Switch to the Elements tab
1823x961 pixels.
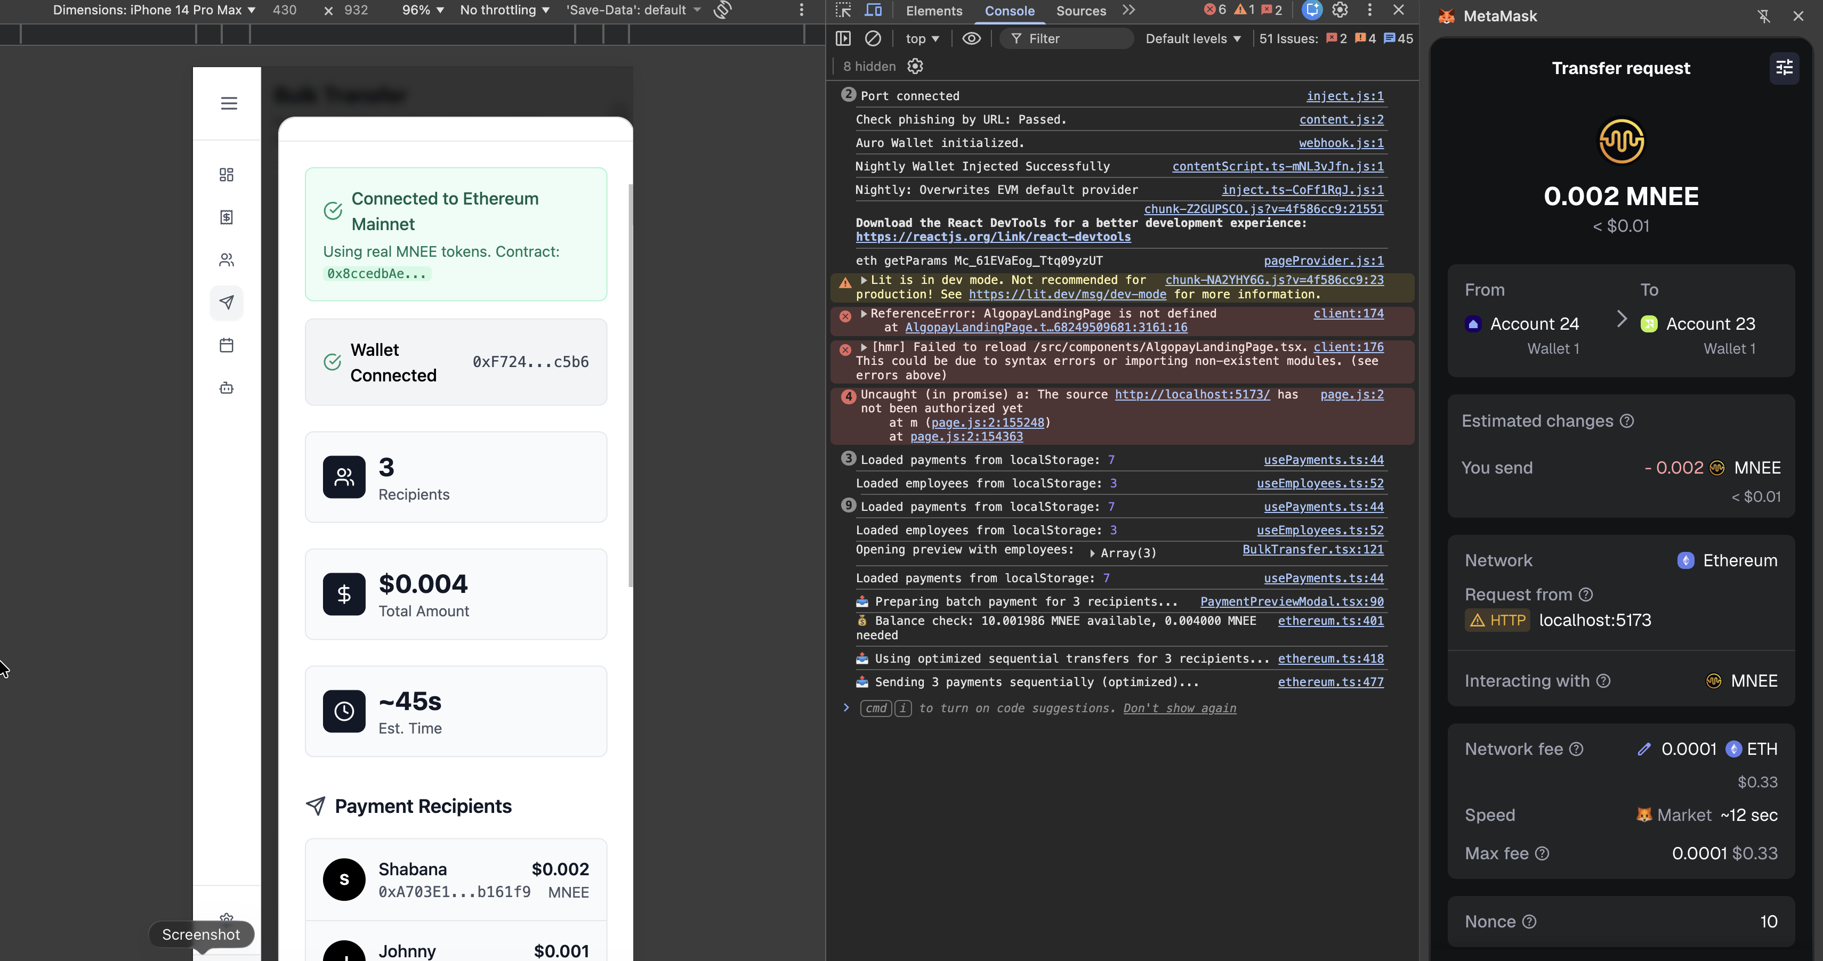(x=934, y=11)
